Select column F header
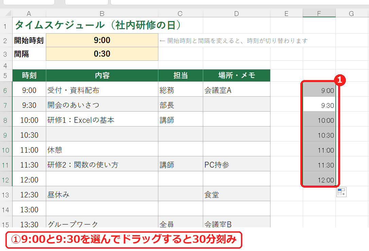 click(319, 13)
